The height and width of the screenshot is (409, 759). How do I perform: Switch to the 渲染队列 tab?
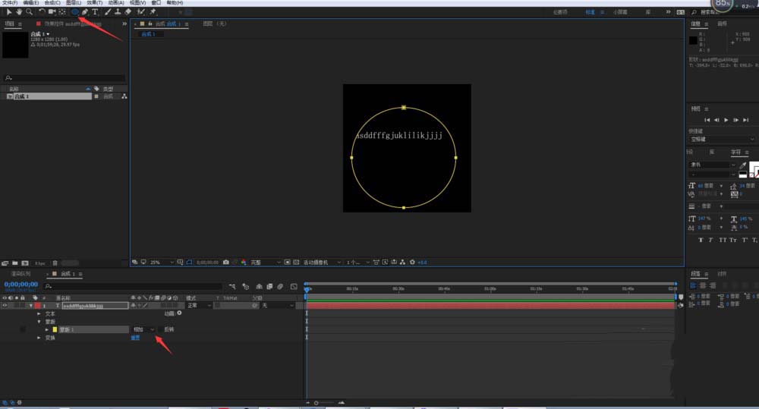21,273
